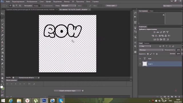Viewport: 183px width, 103px height.
Task: Hide the Слой 1 layer
Action: coord(140,64)
